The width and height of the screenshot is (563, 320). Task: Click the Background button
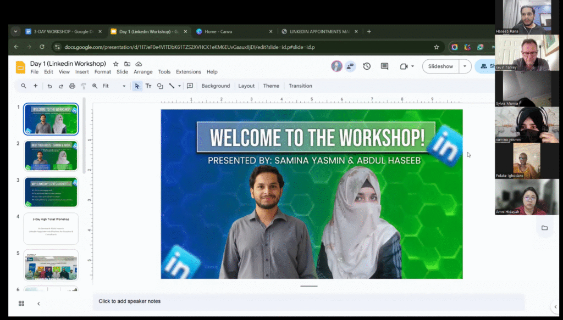[x=216, y=86]
